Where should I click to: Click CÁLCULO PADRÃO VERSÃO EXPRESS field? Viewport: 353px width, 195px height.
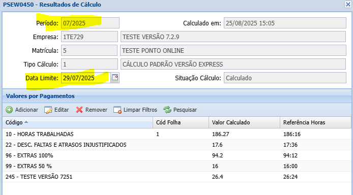[233, 64]
